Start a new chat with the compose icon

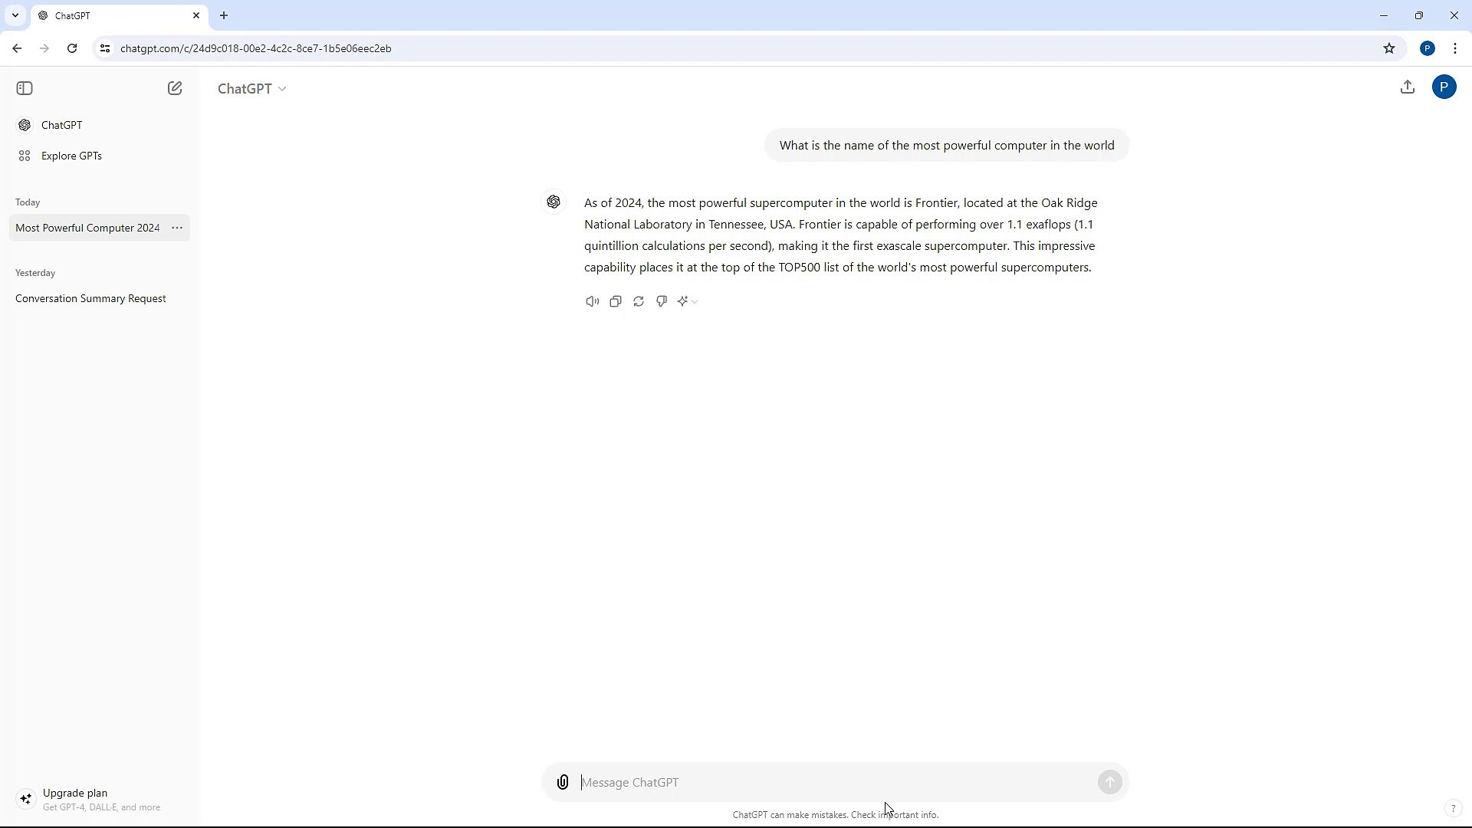(x=174, y=87)
